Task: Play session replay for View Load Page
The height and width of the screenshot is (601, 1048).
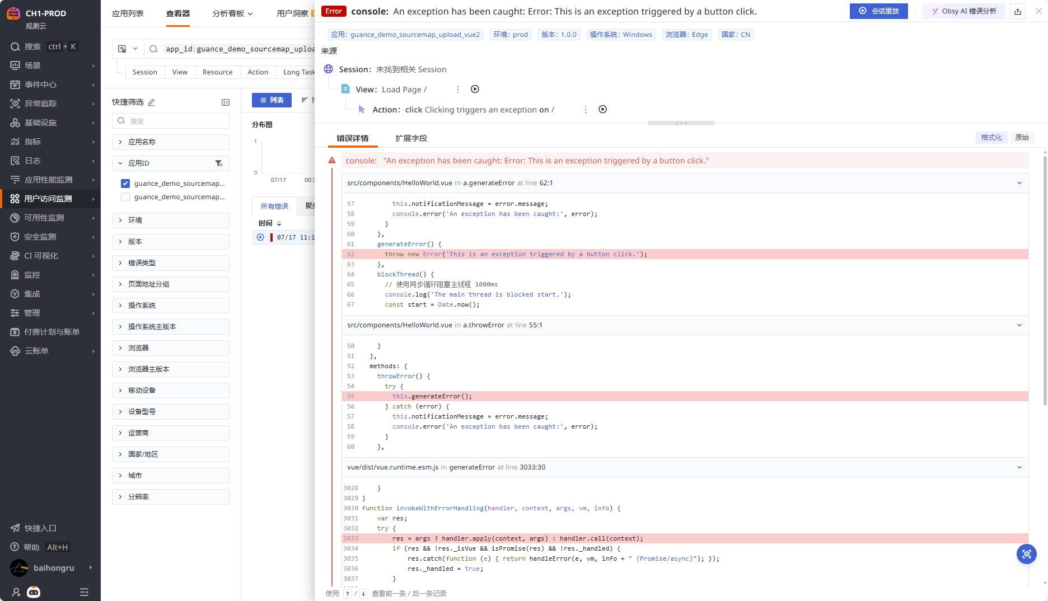Action: (x=475, y=89)
